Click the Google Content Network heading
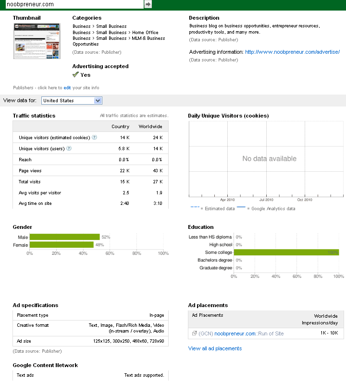The width and height of the screenshot is (346, 381). [x=45, y=365]
